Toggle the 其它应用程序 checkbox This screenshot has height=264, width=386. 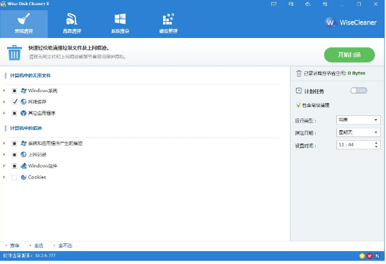pyautogui.click(x=14, y=113)
